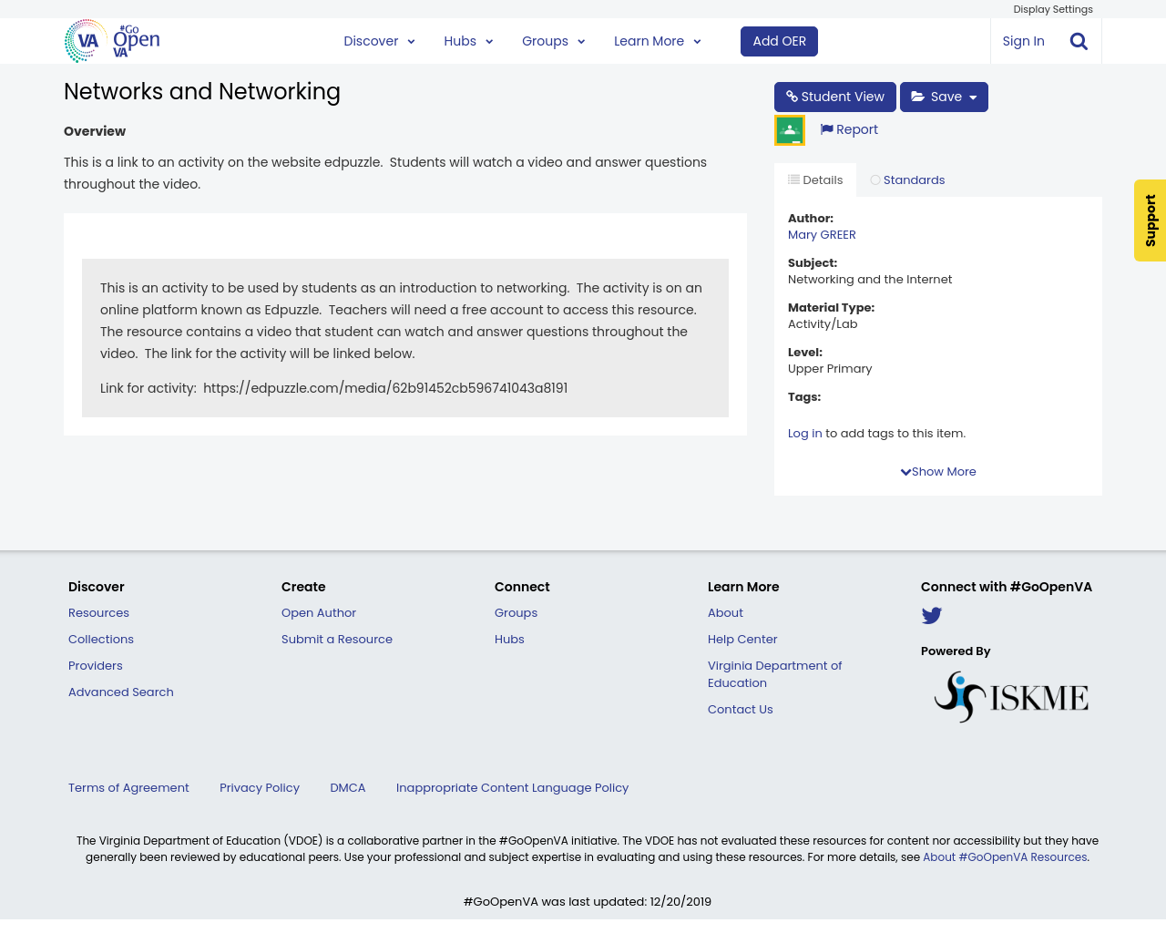Click the Twitter bird icon
Screen dimensions: 1166x933
coord(932,616)
